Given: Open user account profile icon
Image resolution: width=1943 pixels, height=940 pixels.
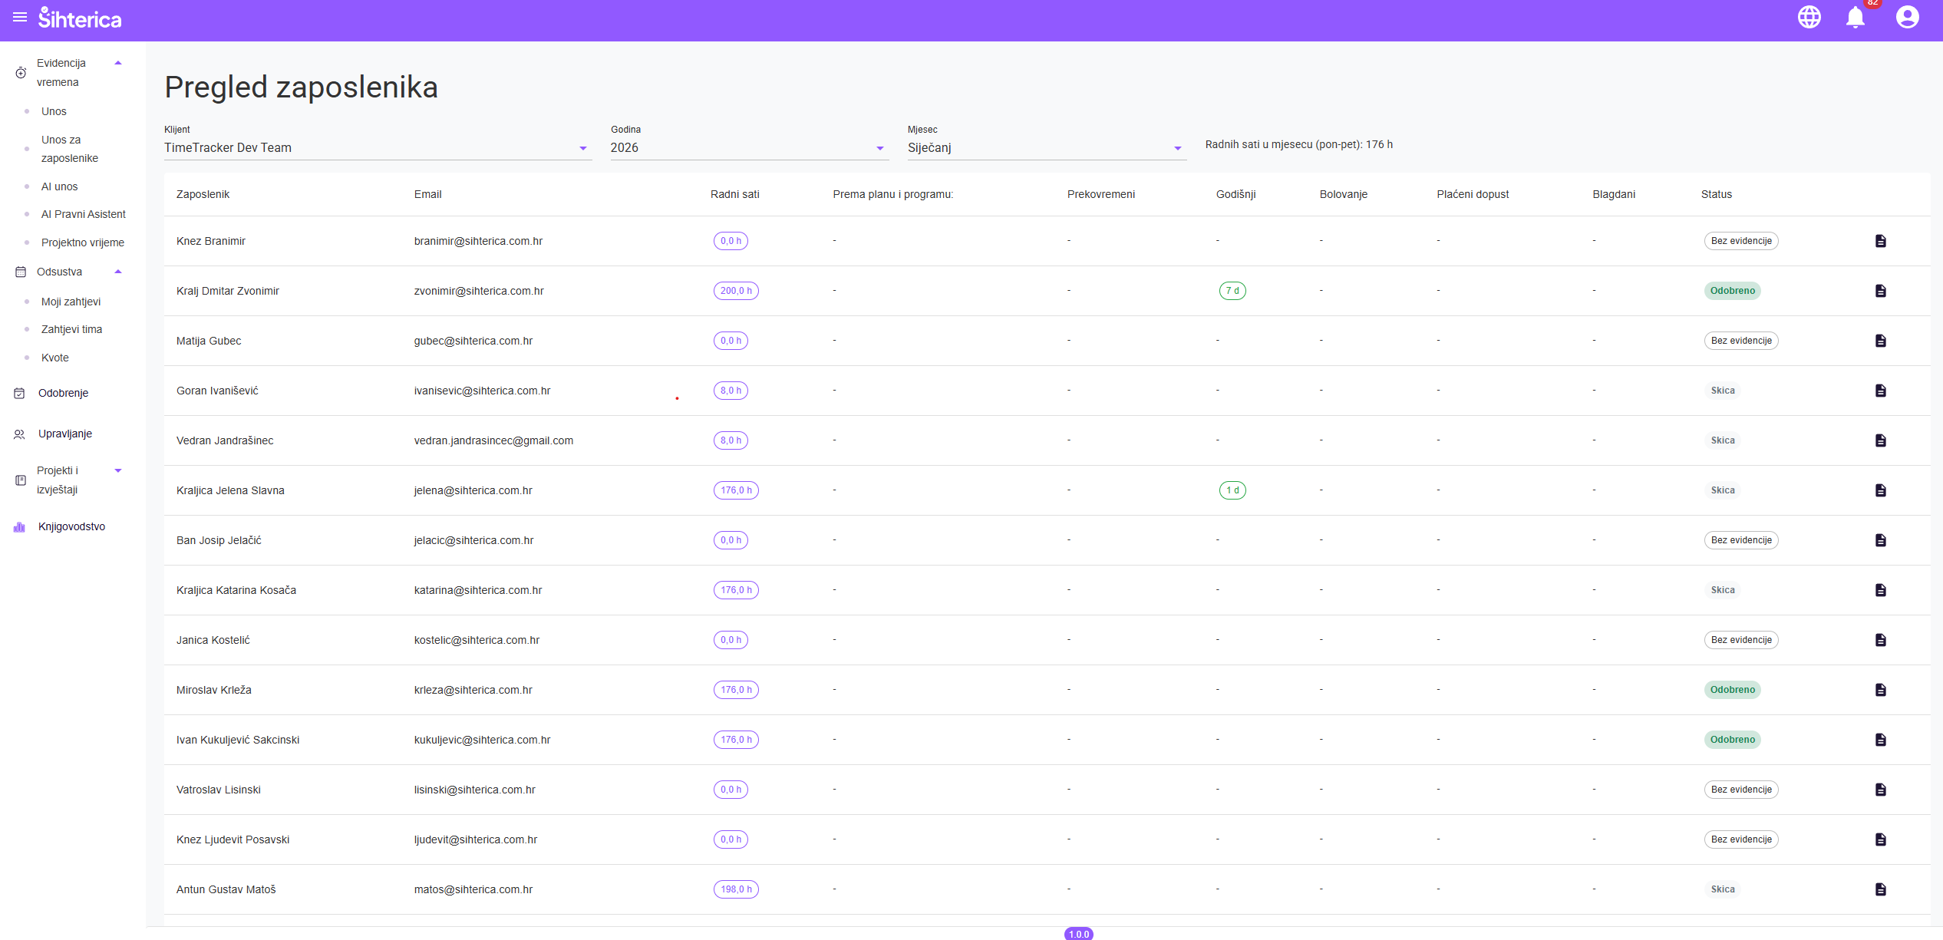Looking at the screenshot, I should (1907, 17).
